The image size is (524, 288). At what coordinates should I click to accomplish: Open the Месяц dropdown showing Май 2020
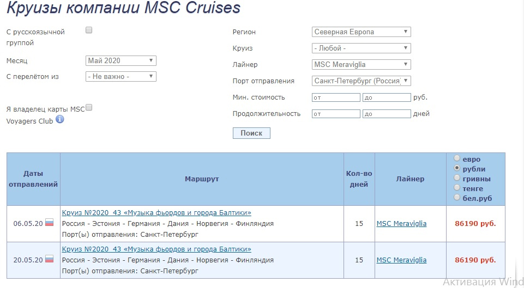(x=121, y=60)
